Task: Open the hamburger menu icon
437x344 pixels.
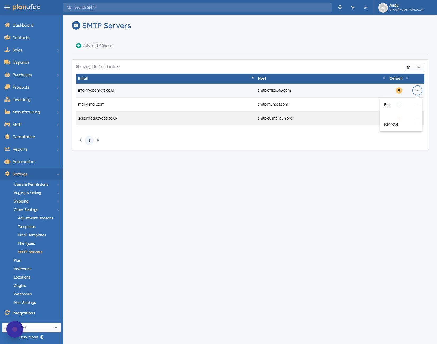Action: pyautogui.click(x=7, y=7)
